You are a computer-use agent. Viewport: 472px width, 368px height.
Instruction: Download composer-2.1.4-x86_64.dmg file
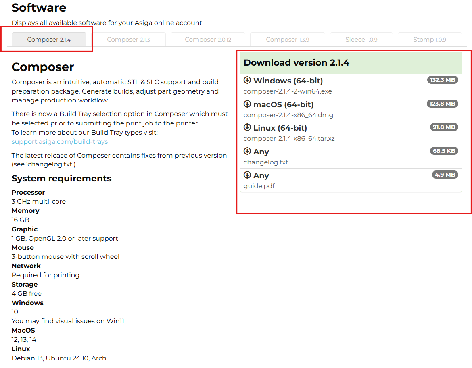tap(288, 115)
